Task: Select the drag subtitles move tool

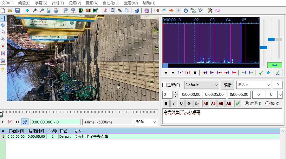Action: click(3, 25)
